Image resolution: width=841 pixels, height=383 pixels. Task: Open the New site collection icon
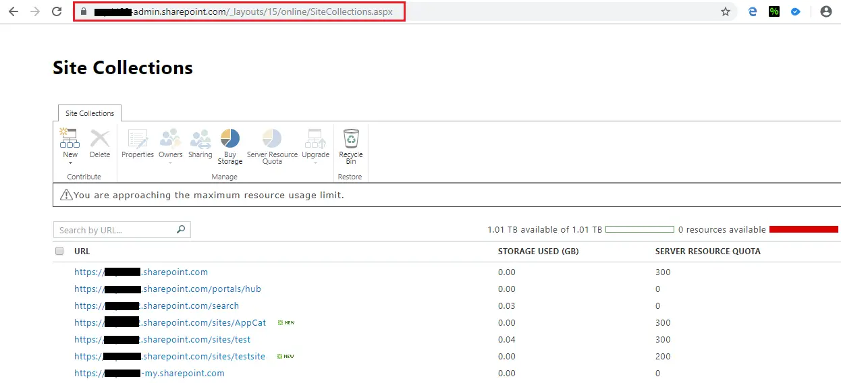click(70, 138)
